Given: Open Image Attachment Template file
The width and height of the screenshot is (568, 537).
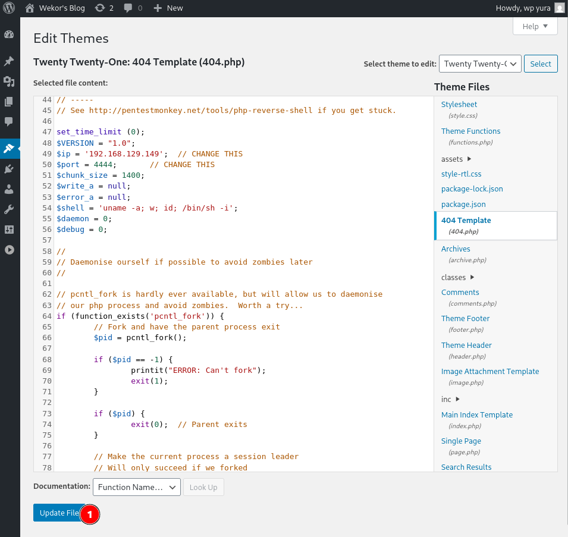Looking at the screenshot, I should [x=489, y=371].
